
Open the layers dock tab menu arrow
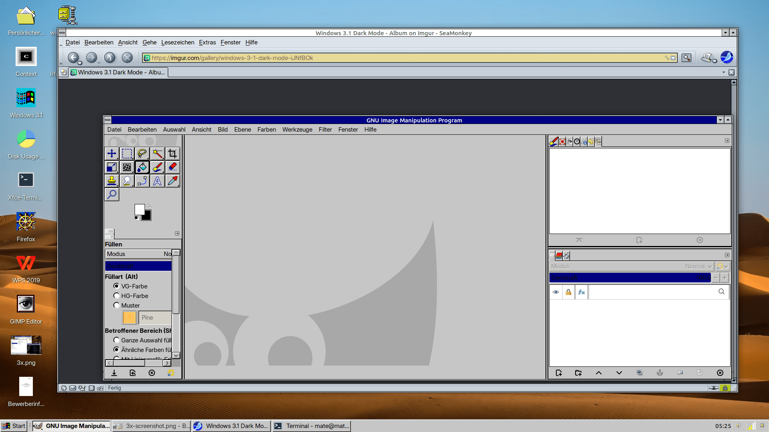click(x=727, y=255)
